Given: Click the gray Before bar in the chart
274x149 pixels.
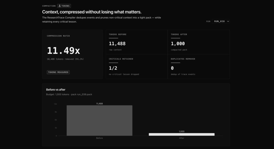Looking at the screenshot, I should 99,120.
